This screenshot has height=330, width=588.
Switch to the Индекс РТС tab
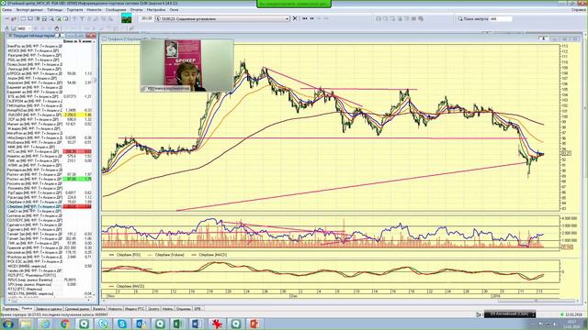coord(135,309)
